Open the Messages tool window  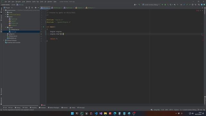81,108
